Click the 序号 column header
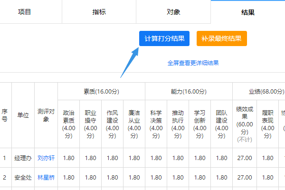The width and height of the screenshot is (285, 190). tap(5, 115)
